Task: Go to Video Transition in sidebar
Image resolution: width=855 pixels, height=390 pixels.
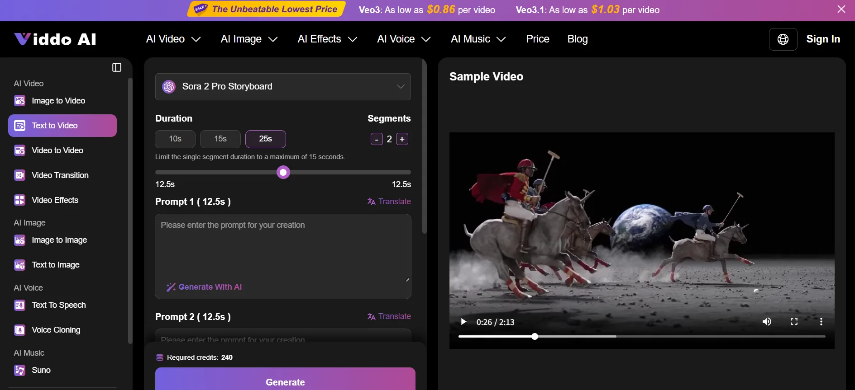Action: pos(60,175)
